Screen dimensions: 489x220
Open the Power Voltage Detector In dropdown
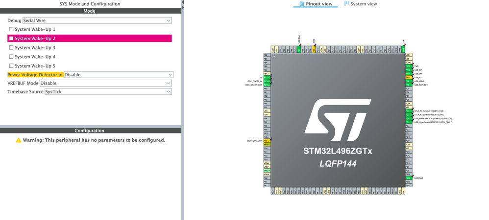119,75
